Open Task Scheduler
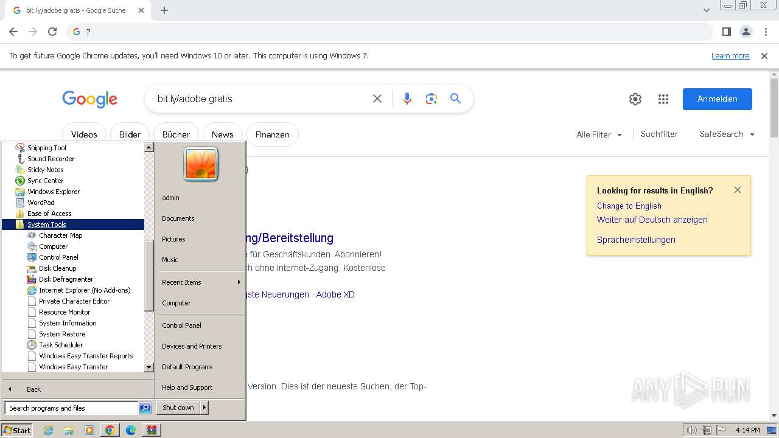Image resolution: width=779 pixels, height=438 pixels. (x=61, y=345)
